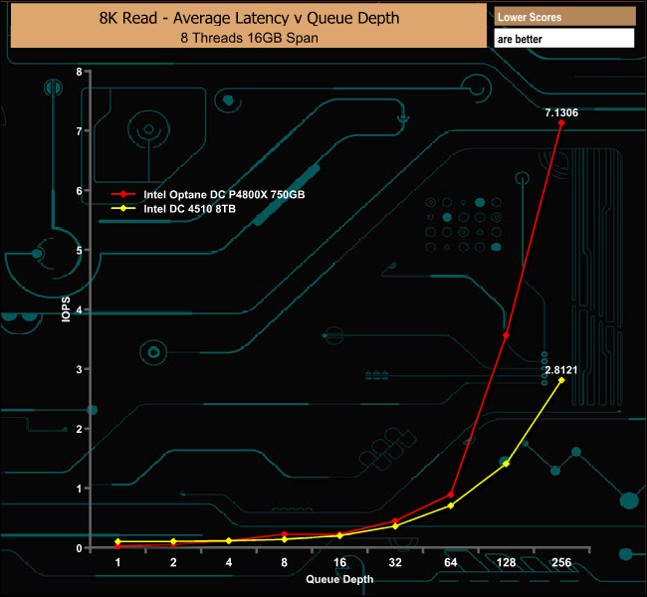This screenshot has width=647, height=597.
Task: Click the x-axis label '64'
Action: click(451, 562)
